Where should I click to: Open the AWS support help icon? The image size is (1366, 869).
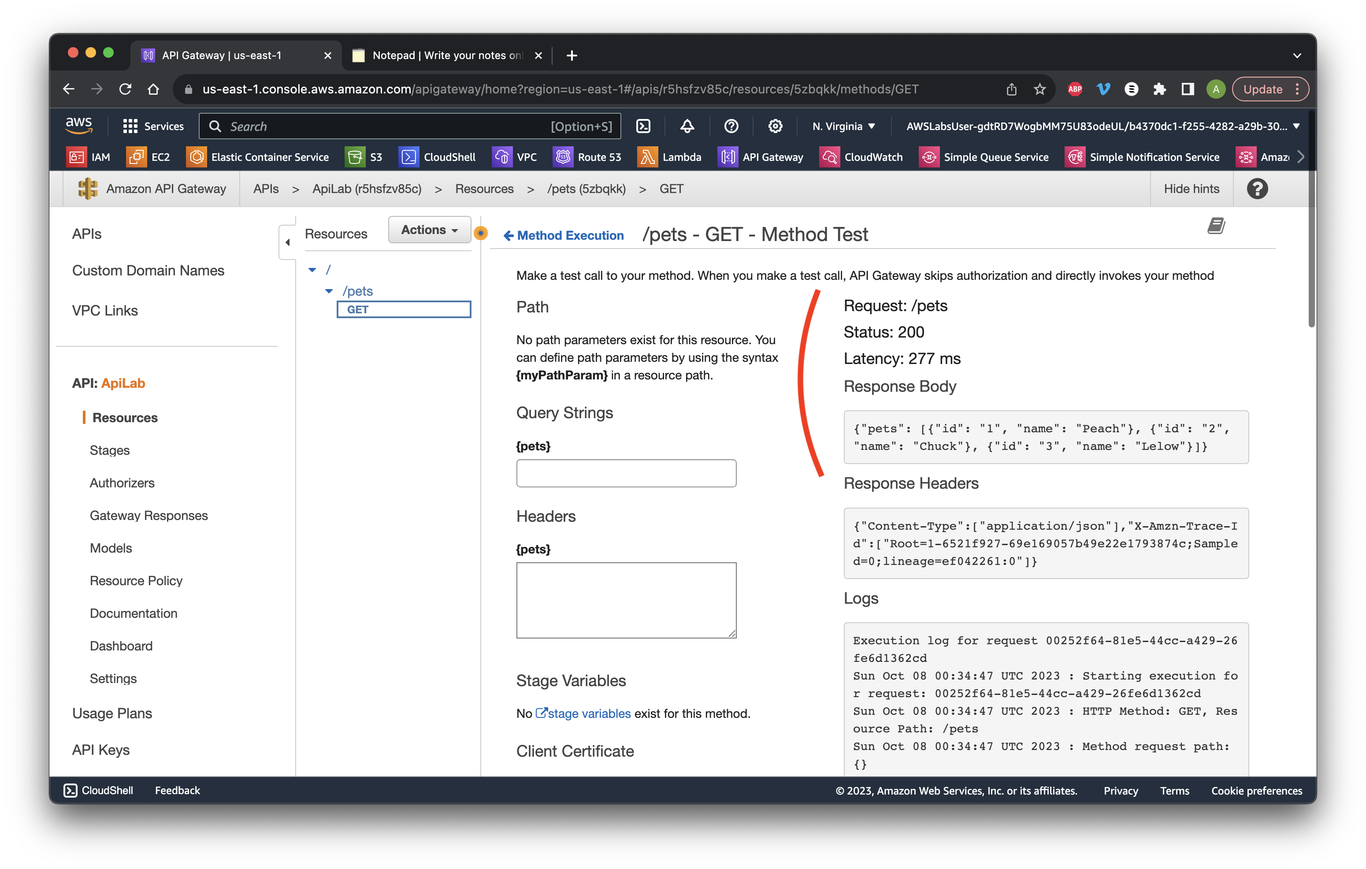pyautogui.click(x=731, y=126)
